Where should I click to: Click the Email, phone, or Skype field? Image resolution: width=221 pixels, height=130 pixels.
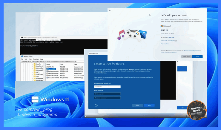pyautogui.click(x=179, y=34)
